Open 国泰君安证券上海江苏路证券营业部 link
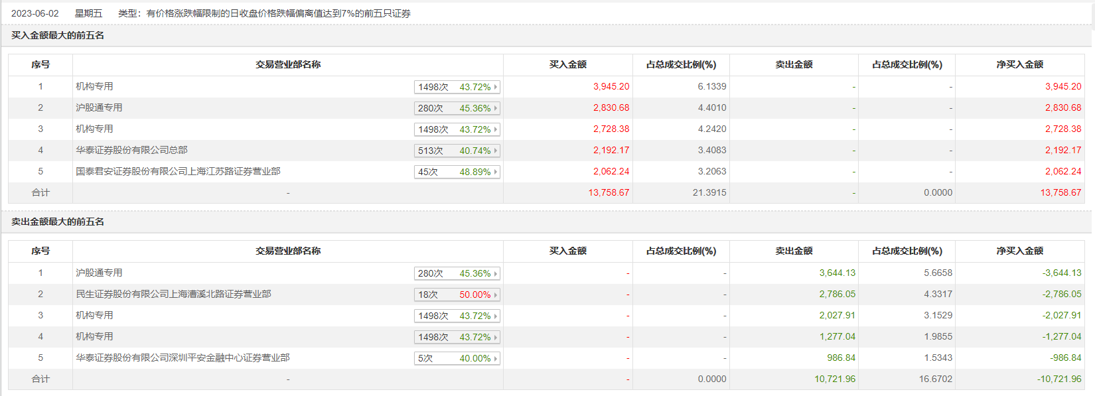The width and height of the screenshot is (1095, 396). [x=178, y=171]
